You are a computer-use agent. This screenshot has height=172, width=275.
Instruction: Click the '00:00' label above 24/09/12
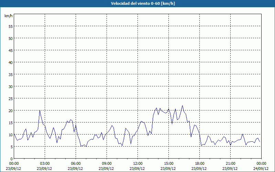[x=261, y=164]
